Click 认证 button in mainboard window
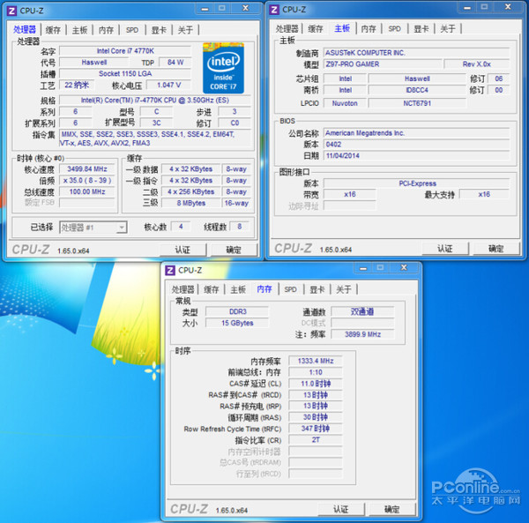 pyautogui.click(x=445, y=249)
